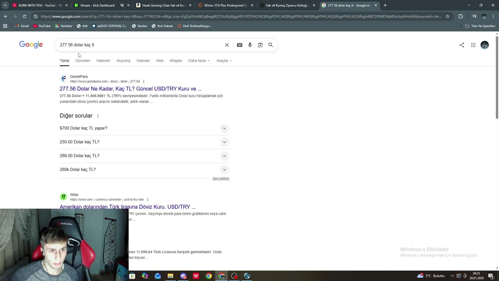
Task: Click the page vertical scrollbar thumb
Action: (497, 77)
